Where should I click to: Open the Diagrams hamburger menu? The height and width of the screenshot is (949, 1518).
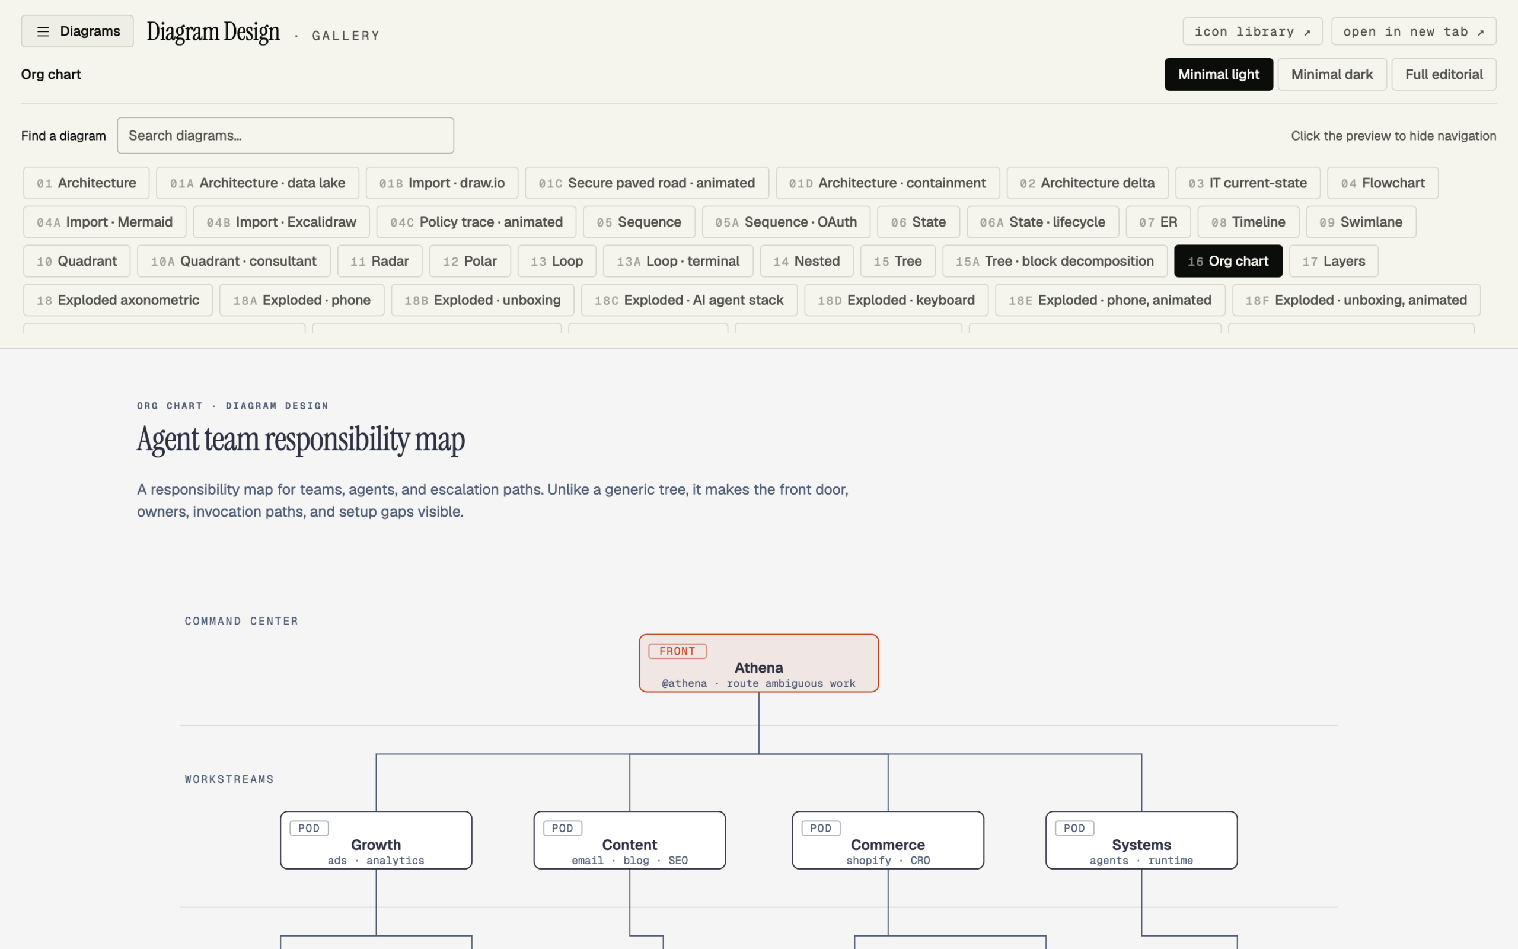[x=77, y=31]
